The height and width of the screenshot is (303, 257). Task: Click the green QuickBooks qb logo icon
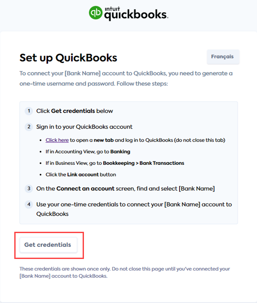pyautogui.click(x=96, y=13)
